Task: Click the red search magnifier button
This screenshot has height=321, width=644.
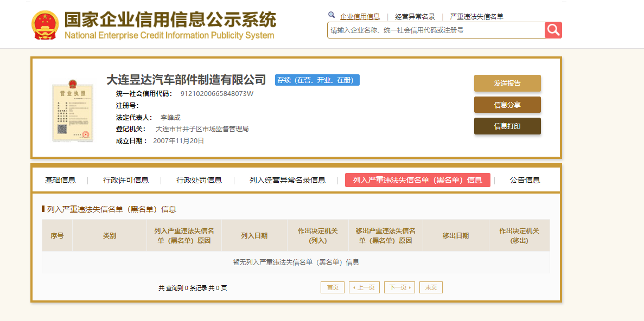Action: tap(553, 30)
